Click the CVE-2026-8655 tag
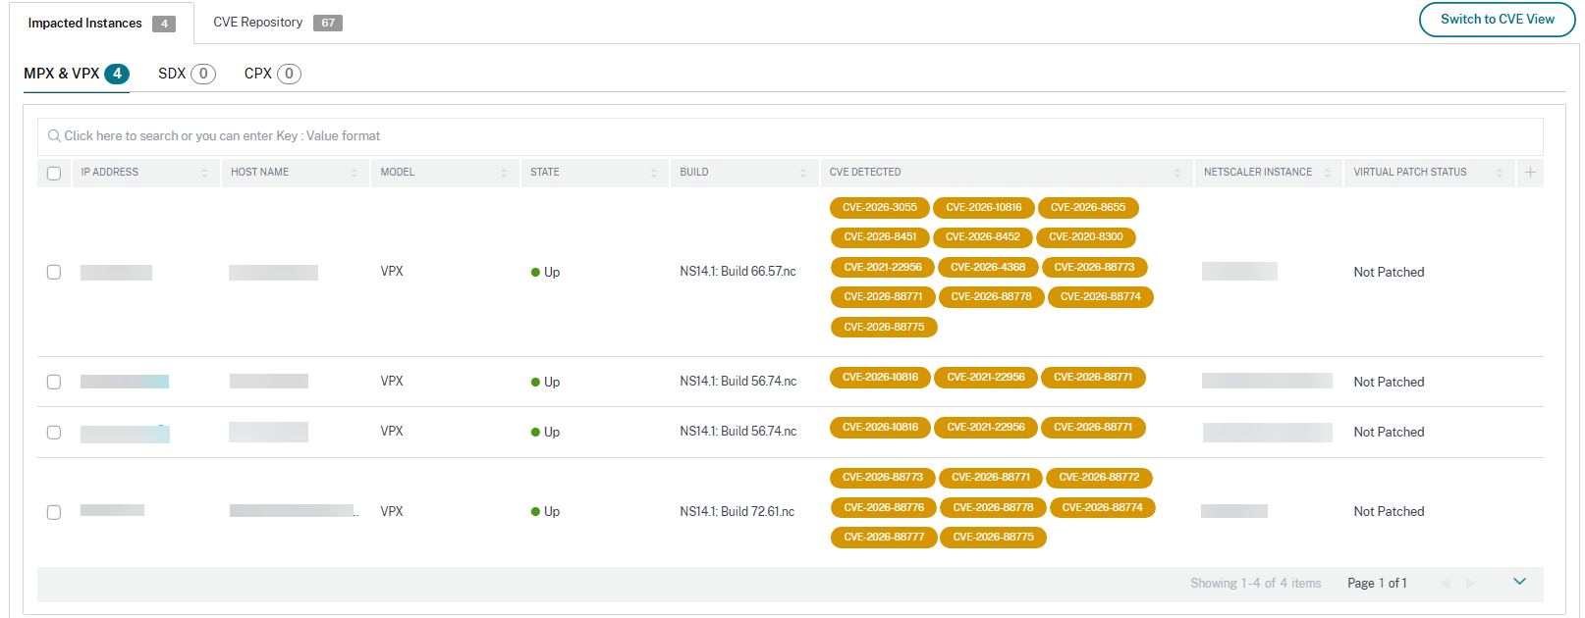1585x618 pixels. pyautogui.click(x=1088, y=208)
